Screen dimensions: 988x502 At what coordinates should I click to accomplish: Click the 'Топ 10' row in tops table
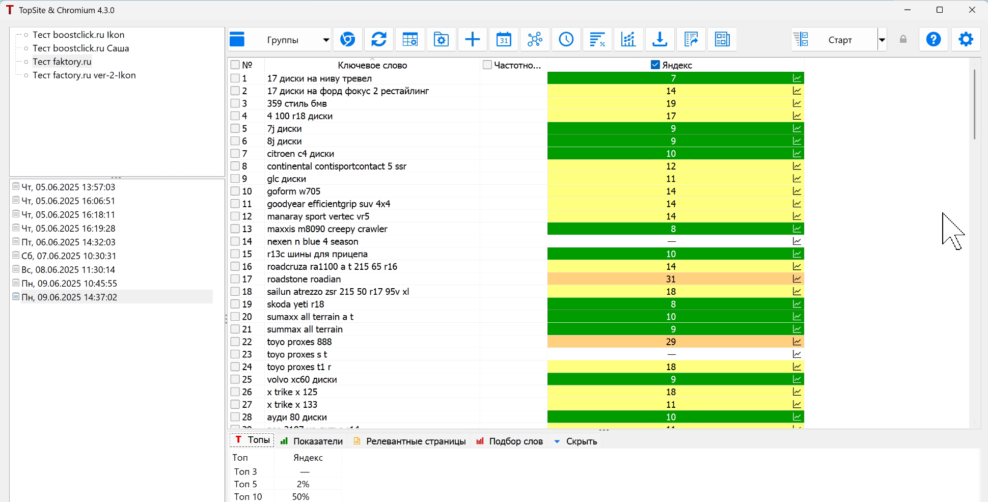pyautogui.click(x=285, y=496)
